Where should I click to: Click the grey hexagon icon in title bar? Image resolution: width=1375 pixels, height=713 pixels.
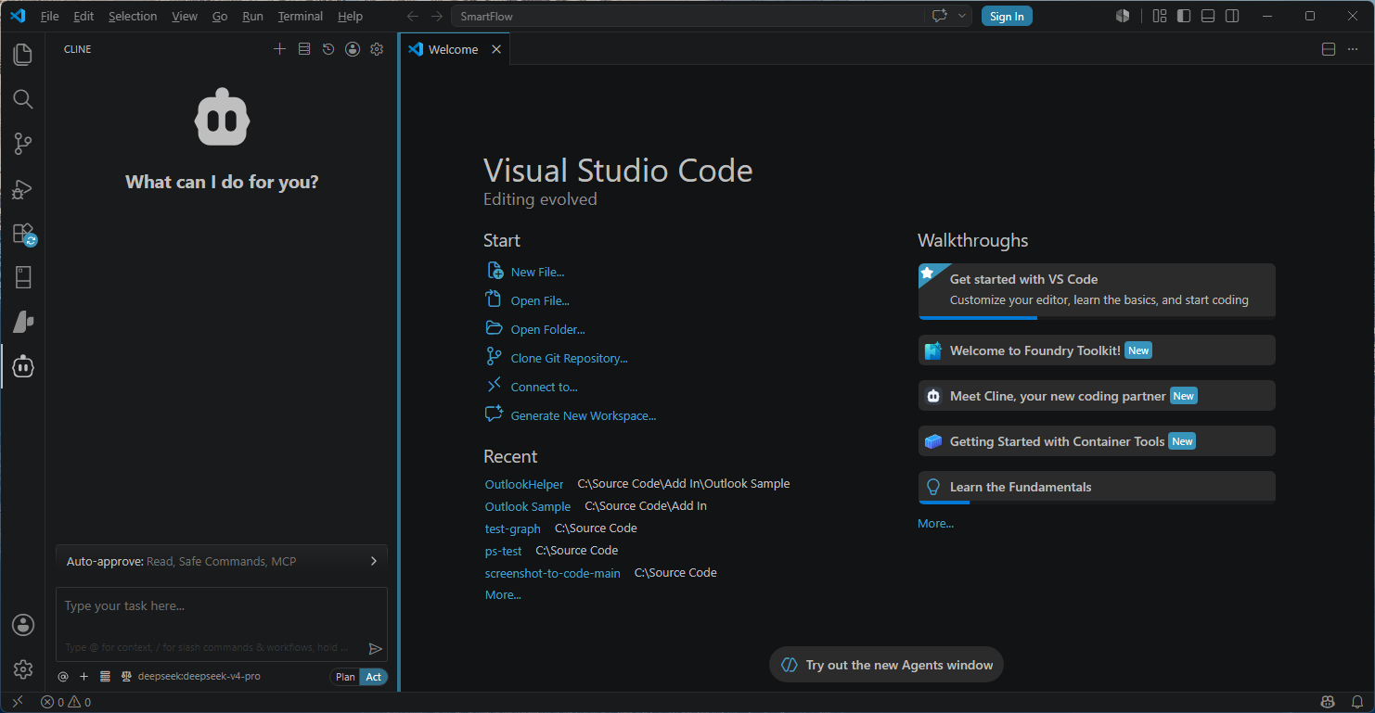coord(1123,16)
